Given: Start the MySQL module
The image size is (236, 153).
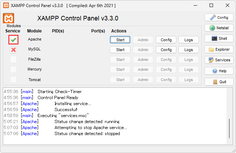Looking at the screenshot, I should [x=120, y=50].
